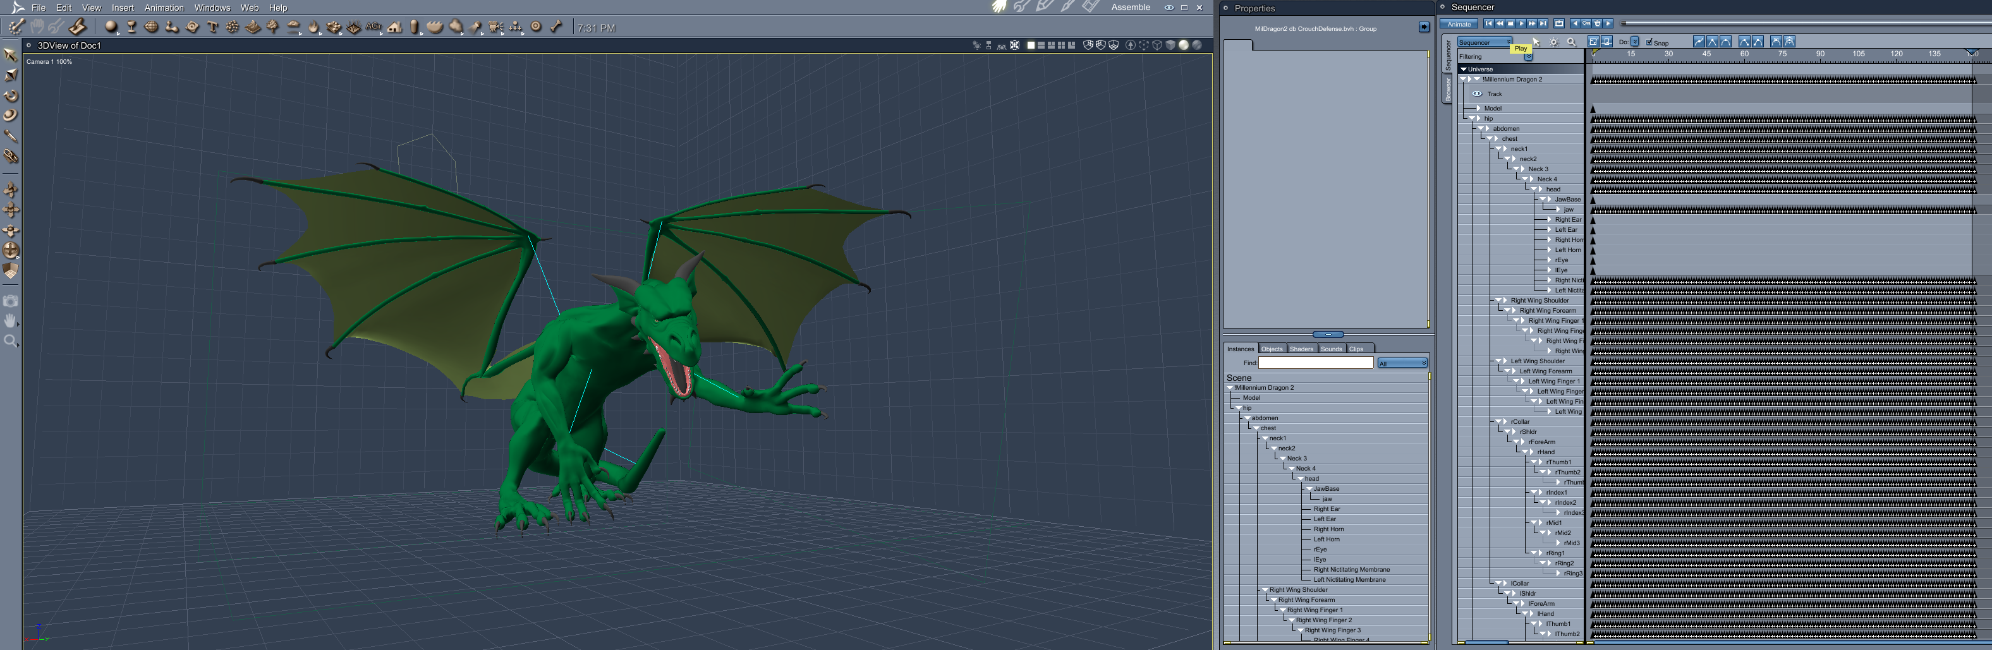Click the Find input field

point(1315,363)
